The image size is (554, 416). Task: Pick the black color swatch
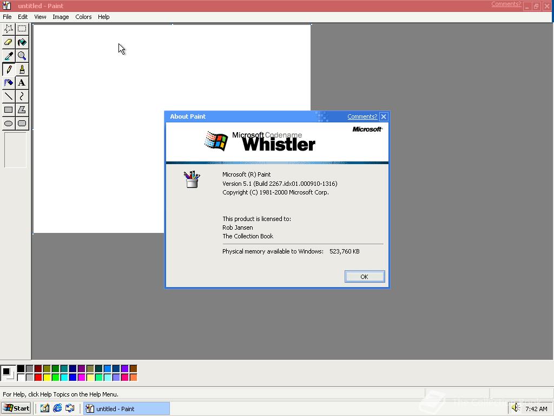tap(21, 369)
